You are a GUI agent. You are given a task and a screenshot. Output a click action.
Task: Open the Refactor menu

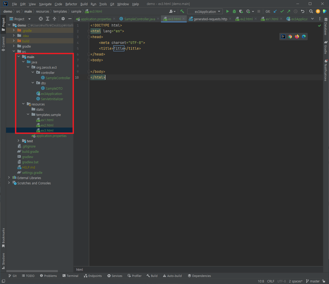tap(71, 4)
